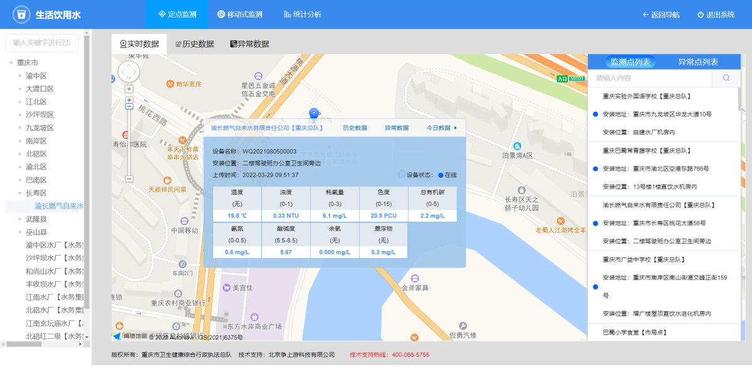Click the 精华面庄 restaurant icon on map

point(170,84)
